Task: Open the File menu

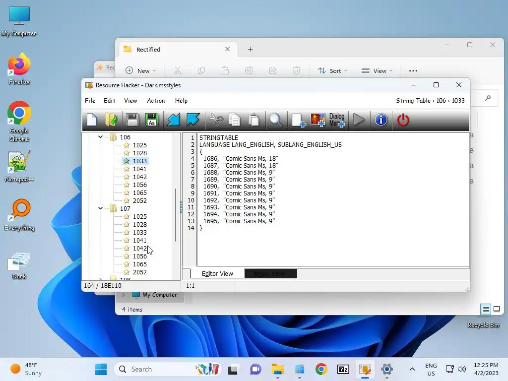Action: tap(90, 101)
